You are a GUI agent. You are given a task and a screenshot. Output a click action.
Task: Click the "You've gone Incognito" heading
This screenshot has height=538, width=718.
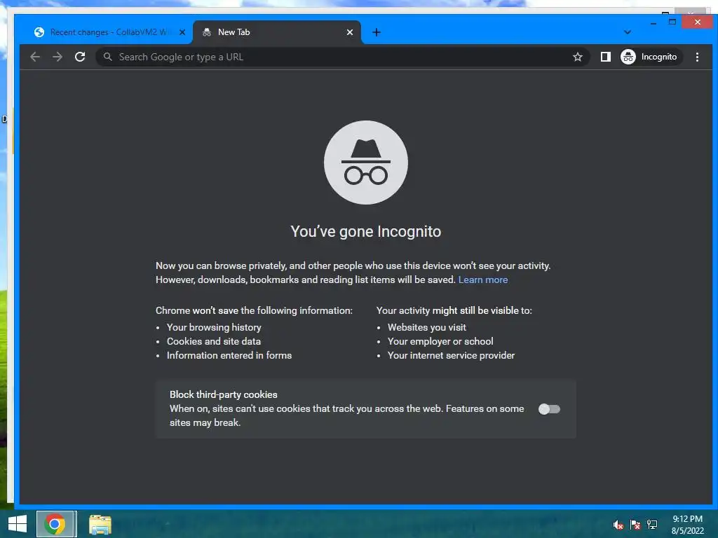pos(366,231)
